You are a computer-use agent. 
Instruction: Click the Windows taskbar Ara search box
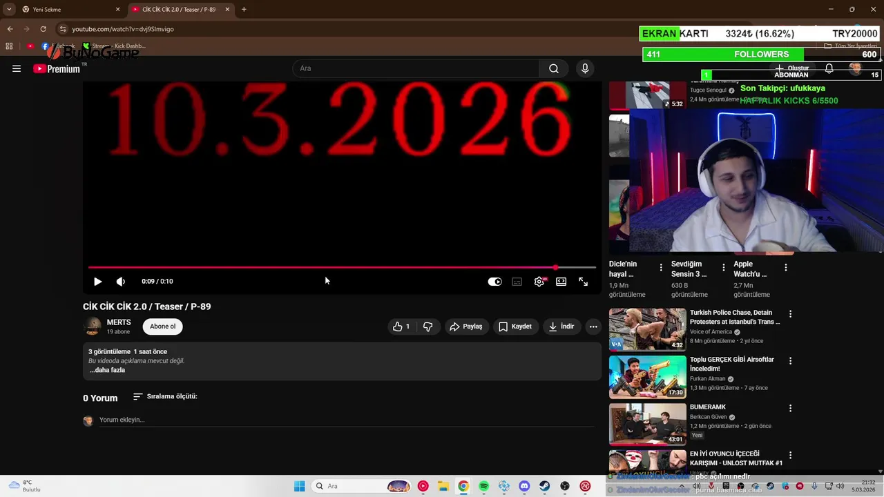[362, 486]
